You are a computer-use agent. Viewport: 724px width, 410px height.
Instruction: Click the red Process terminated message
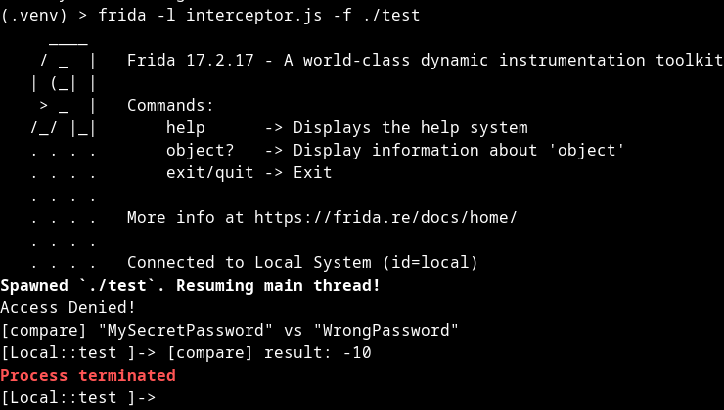click(88, 375)
